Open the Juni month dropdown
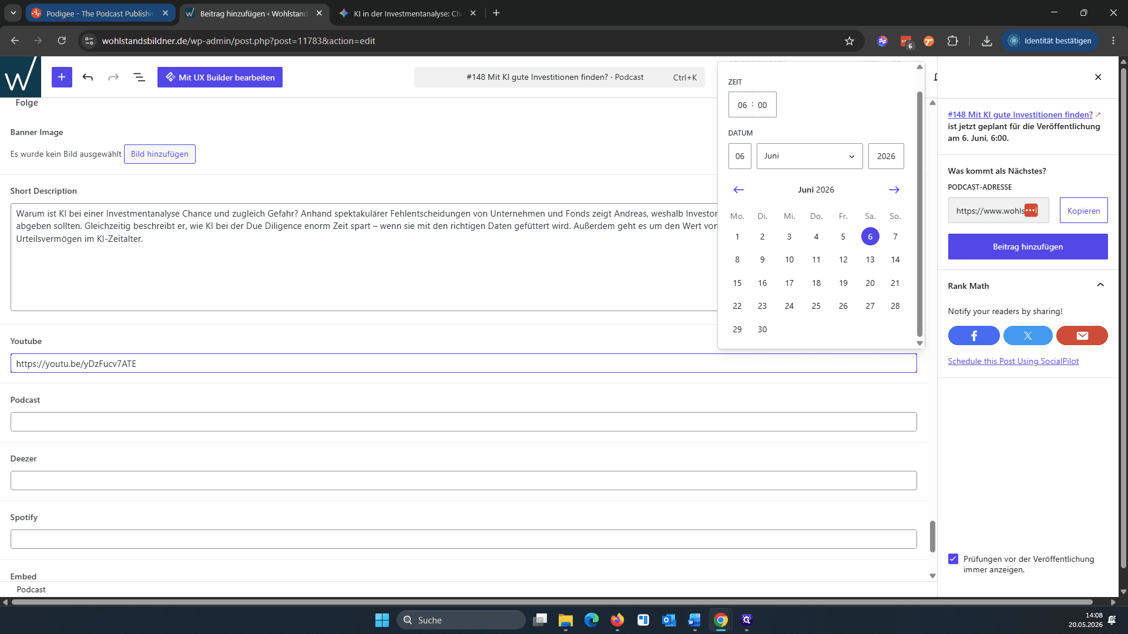Image resolution: width=1128 pixels, height=634 pixels. (810, 156)
